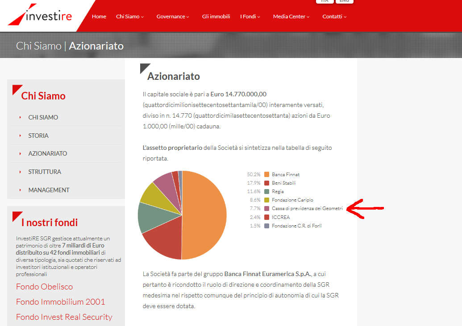Image resolution: width=462 pixels, height=326 pixels.
Task: Expand the Chi Siamo dropdown menu
Action: click(x=130, y=17)
